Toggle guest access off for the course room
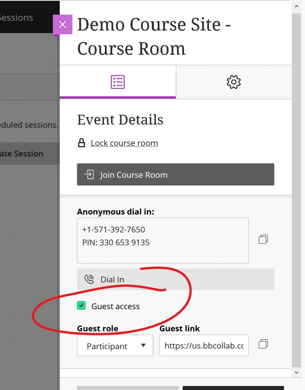Screen dimensions: 305x390 (x=82, y=306)
